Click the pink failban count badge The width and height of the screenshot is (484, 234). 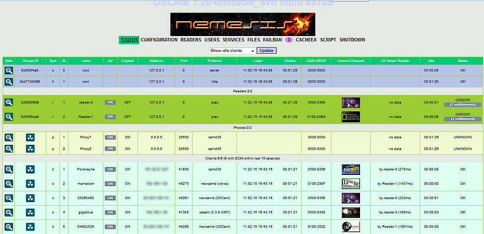tap(289, 40)
